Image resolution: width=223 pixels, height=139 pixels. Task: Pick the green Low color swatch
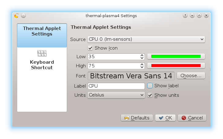pos(176,56)
